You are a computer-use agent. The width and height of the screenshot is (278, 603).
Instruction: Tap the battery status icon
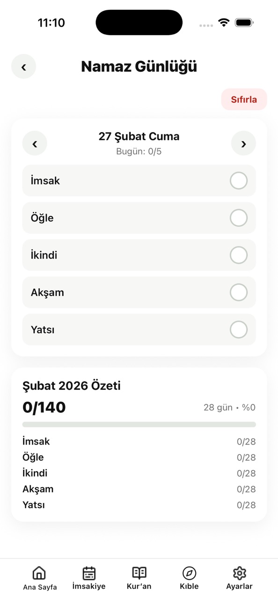244,22
